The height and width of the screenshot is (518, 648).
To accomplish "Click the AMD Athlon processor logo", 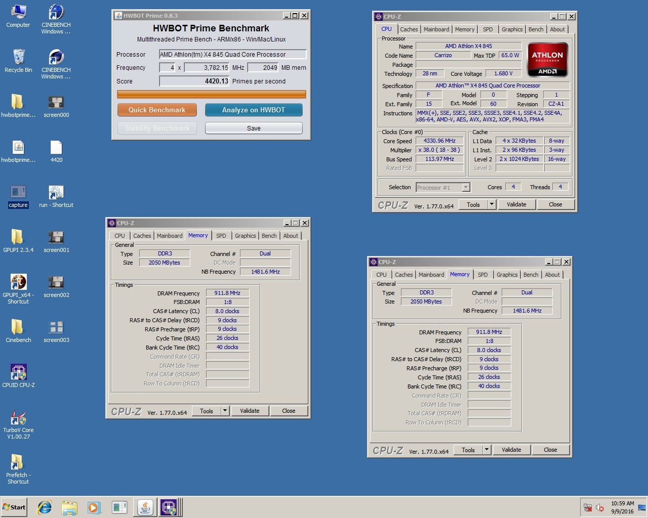I will (548, 60).
